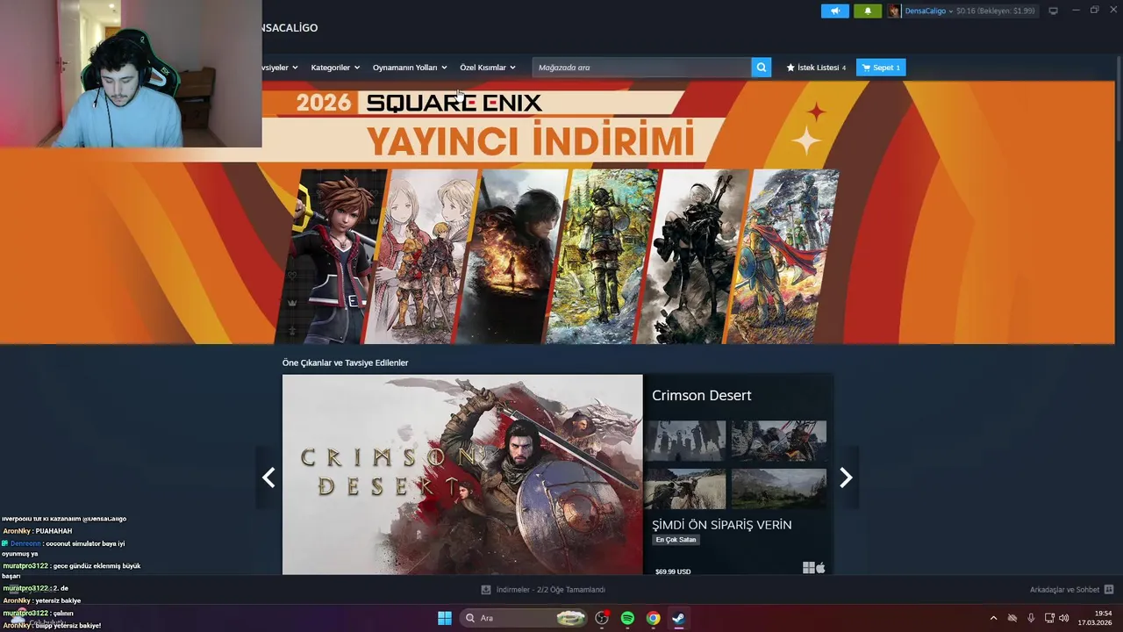Open İstek Listesi wishlist link
The height and width of the screenshot is (632, 1123).
pos(816,68)
